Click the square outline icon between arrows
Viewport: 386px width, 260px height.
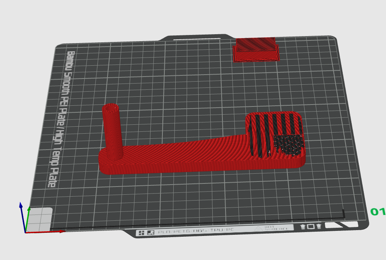click(311, 226)
